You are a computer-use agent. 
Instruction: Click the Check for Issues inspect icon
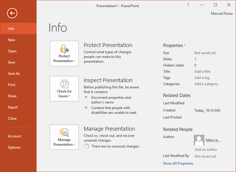[x=64, y=83]
